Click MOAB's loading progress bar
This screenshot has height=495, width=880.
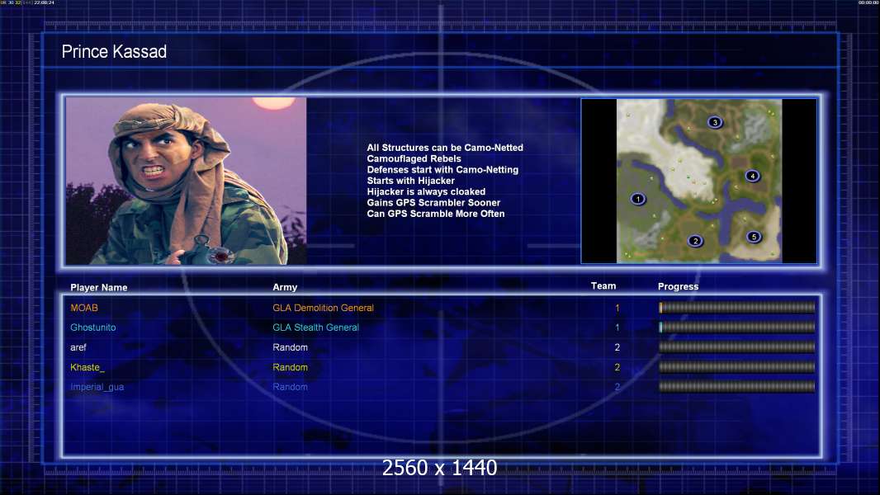click(737, 307)
